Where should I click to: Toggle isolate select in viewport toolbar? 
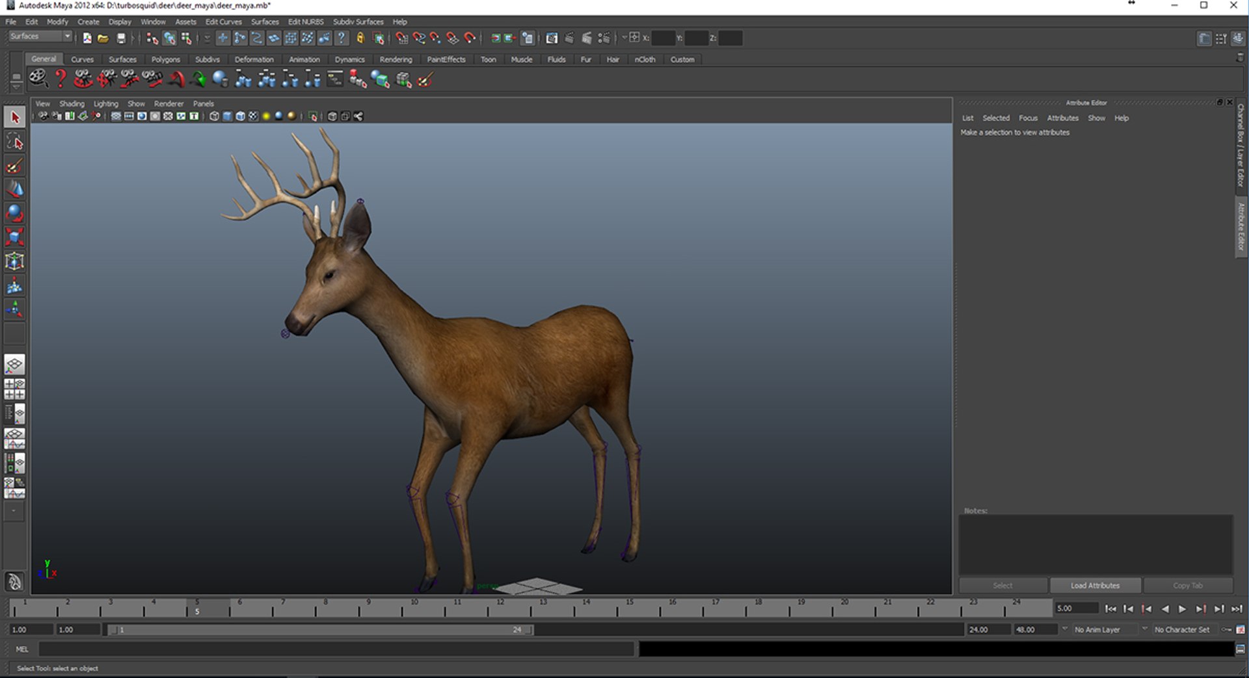313,116
